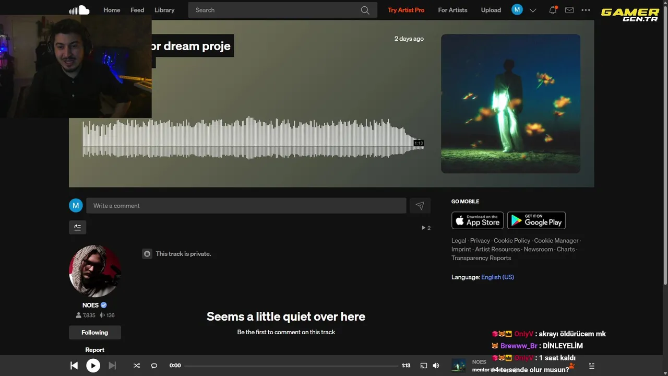Toggle shuffle in the player bar
This screenshot has height=376, width=668.
136,366
